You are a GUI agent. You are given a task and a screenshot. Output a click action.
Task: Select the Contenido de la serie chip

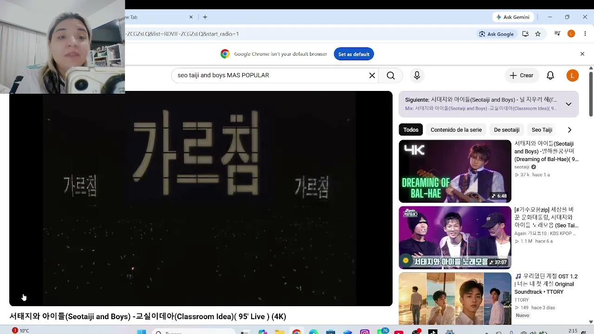pos(456,130)
